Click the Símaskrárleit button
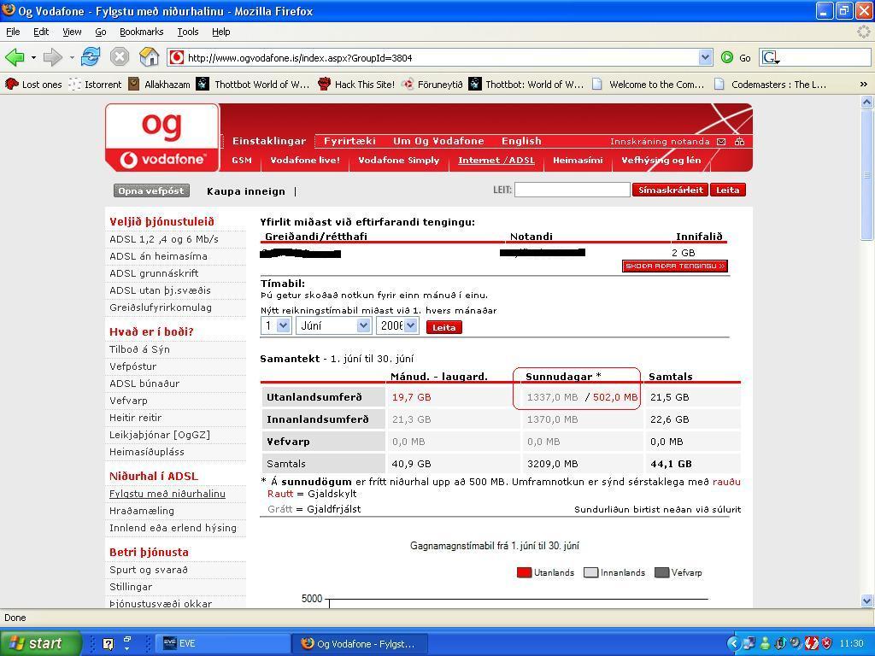This screenshot has height=656, width=875. point(670,190)
